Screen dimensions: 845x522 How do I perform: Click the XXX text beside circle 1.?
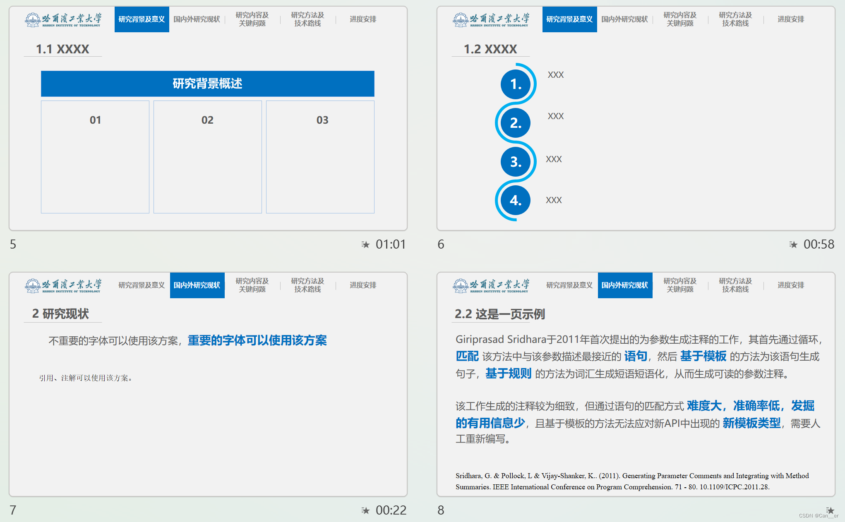point(556,75)
